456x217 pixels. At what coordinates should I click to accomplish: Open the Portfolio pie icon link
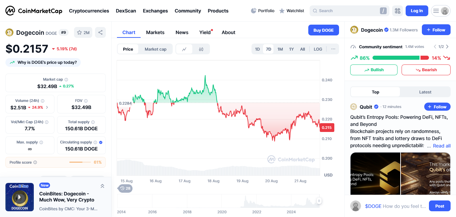263,11
